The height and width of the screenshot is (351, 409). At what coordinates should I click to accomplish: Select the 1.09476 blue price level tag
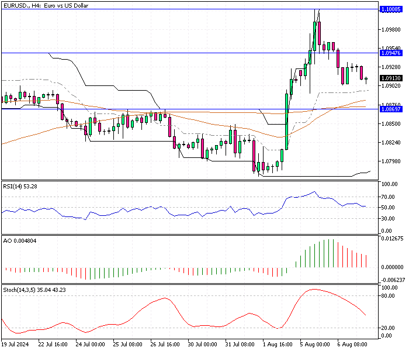click(390, 53)
